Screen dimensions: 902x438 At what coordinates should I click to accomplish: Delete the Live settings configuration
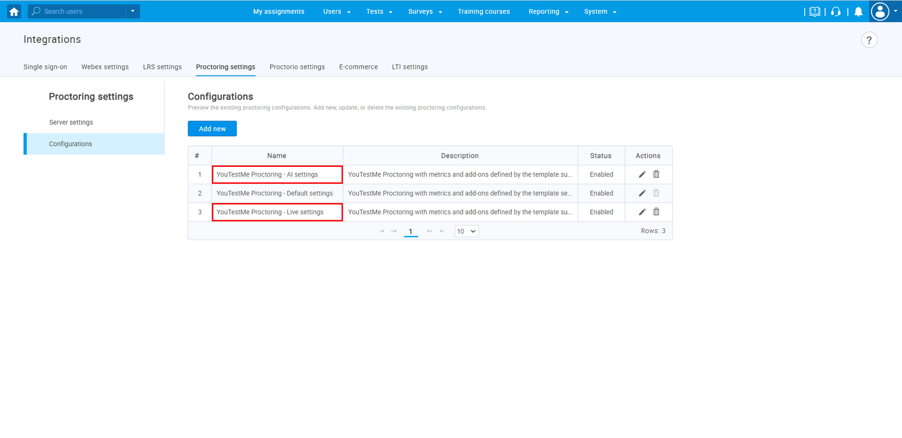click(656, 212)
